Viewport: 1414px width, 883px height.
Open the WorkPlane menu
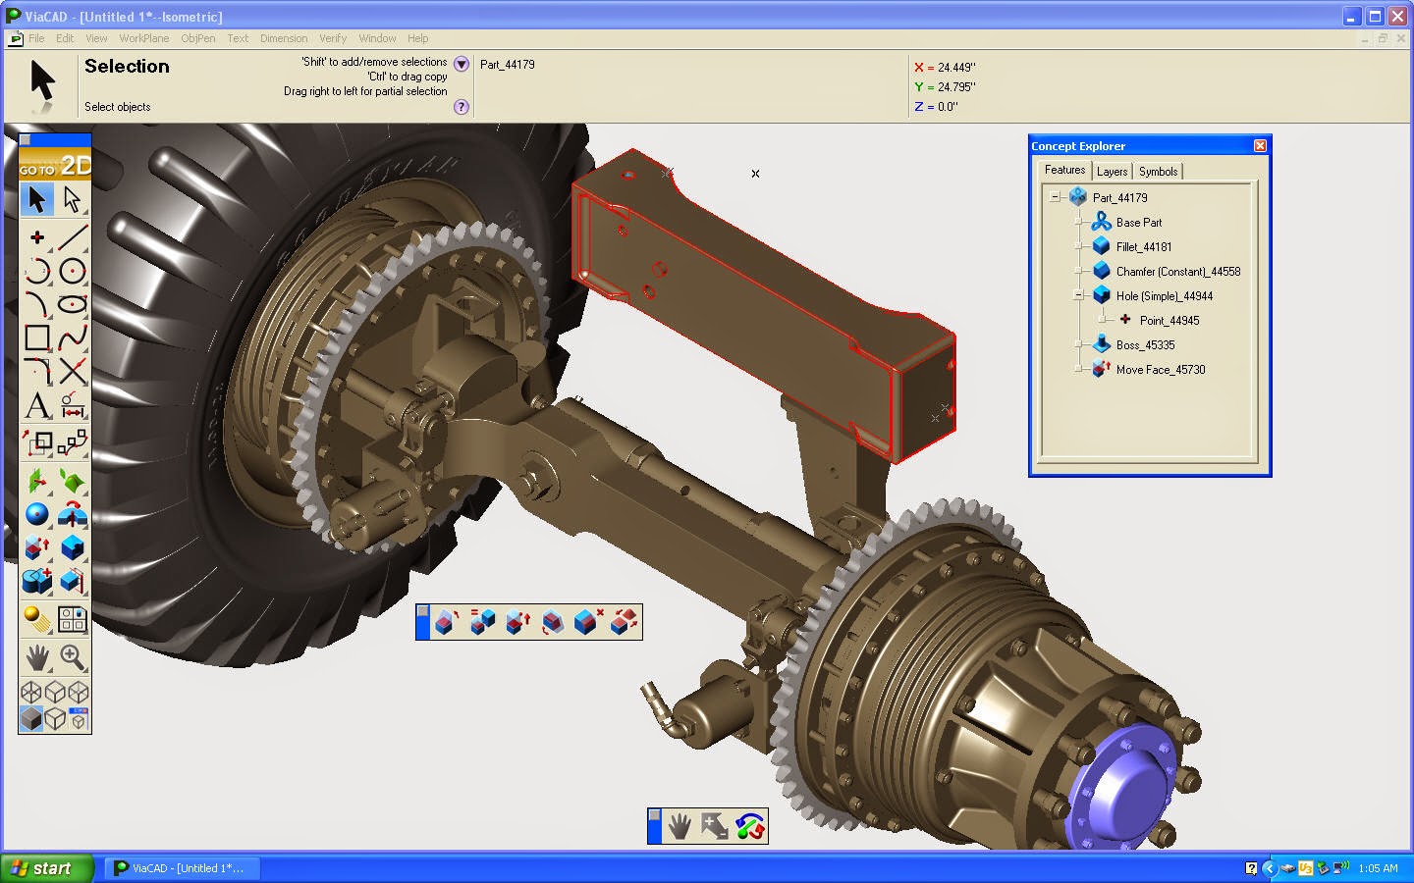(143, 38)
